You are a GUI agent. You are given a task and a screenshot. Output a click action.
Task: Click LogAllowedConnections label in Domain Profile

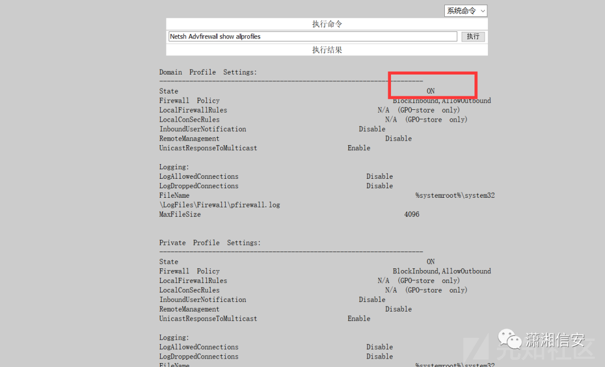coord(199,176)
